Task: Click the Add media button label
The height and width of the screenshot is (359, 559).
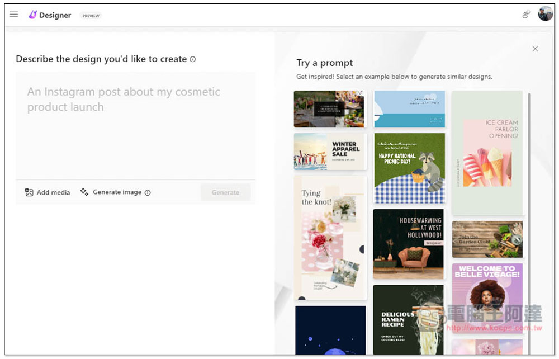Action: pos(53,192)
